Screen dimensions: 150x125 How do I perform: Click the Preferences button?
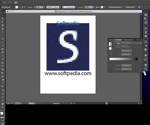pyautogui.click(x=130, y=7)
